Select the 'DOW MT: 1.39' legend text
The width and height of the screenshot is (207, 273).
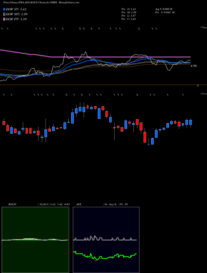pos(17,14)
